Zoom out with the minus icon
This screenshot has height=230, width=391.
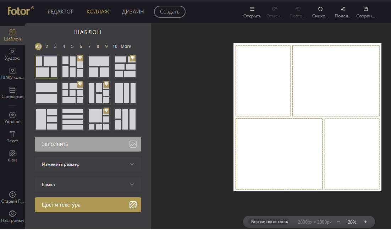338,222
